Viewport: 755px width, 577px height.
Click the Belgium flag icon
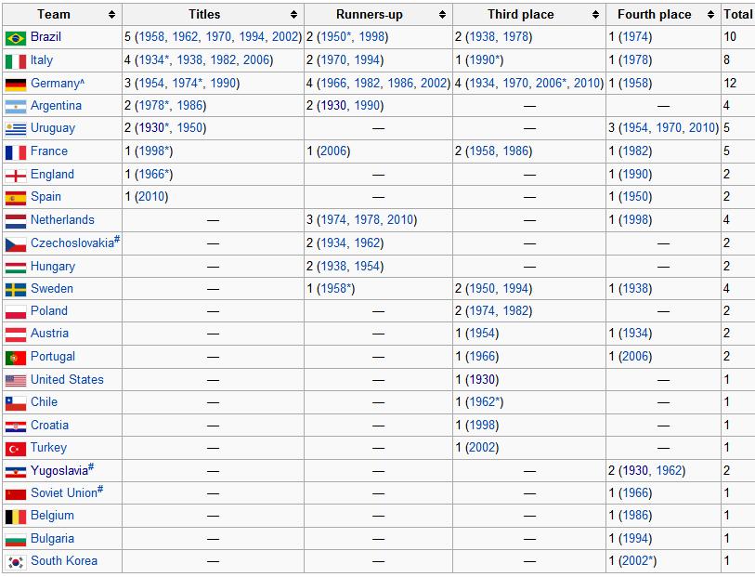pos(16,517)
